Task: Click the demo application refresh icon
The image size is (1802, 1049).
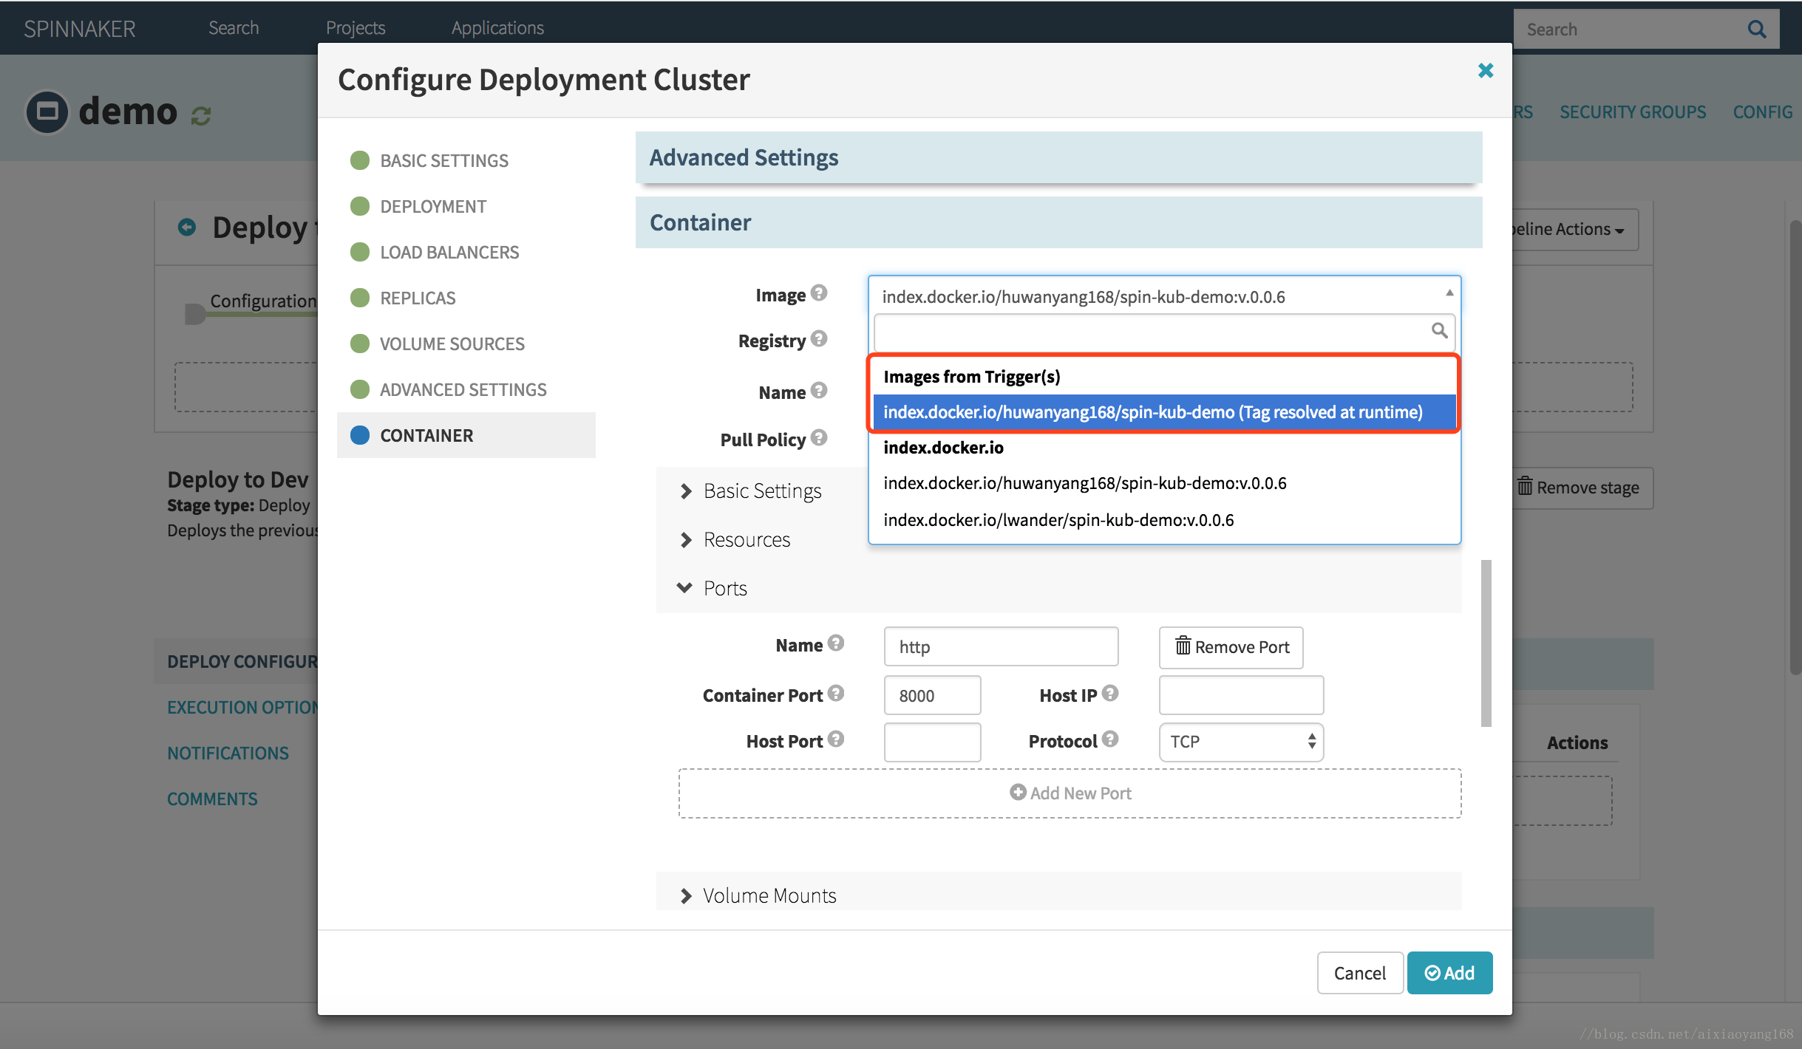Action: 201,115
